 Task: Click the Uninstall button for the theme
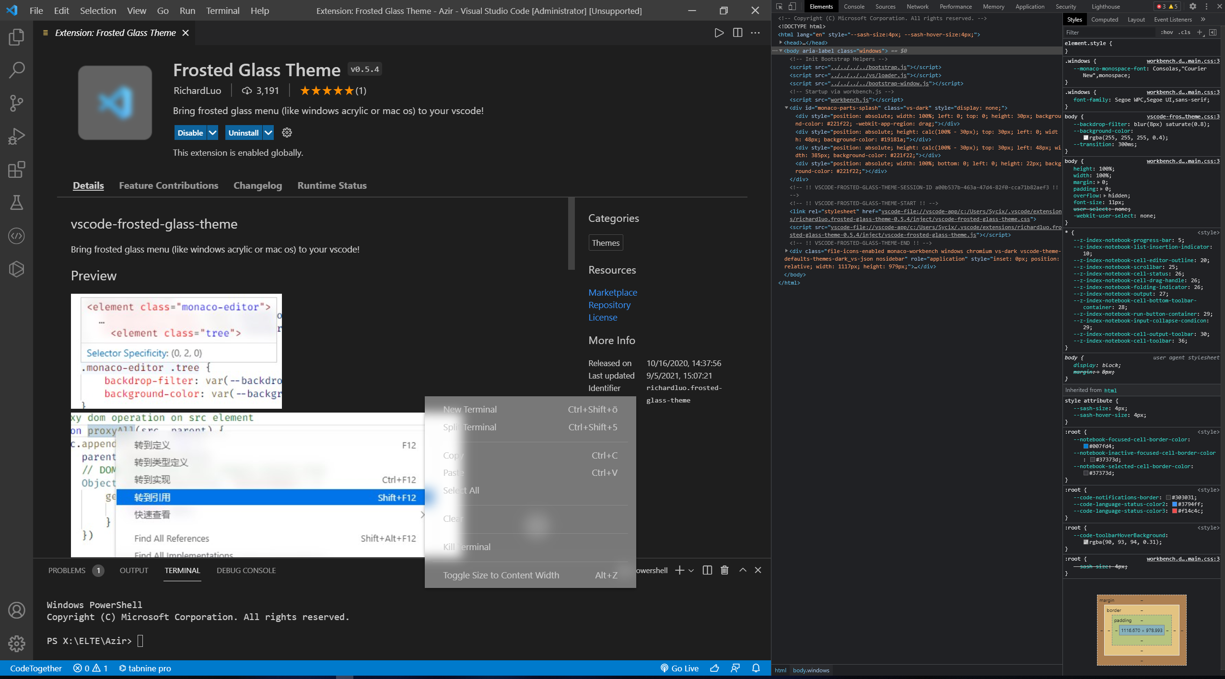click(244, 133)
